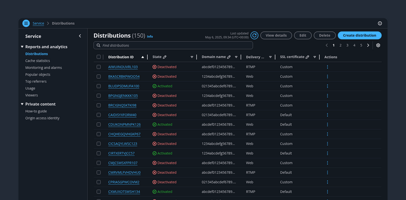Collapse the Private content section
This screenshot has width=406, height=200.
pyautogui.click(x=22, y=104)
